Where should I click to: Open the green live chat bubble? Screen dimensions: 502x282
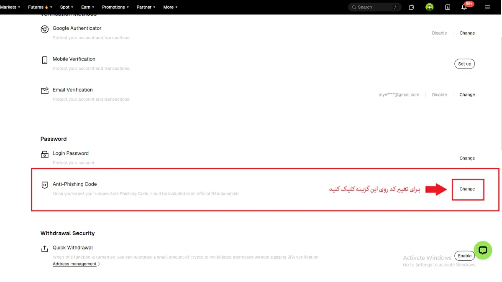(x=483, y=250)
